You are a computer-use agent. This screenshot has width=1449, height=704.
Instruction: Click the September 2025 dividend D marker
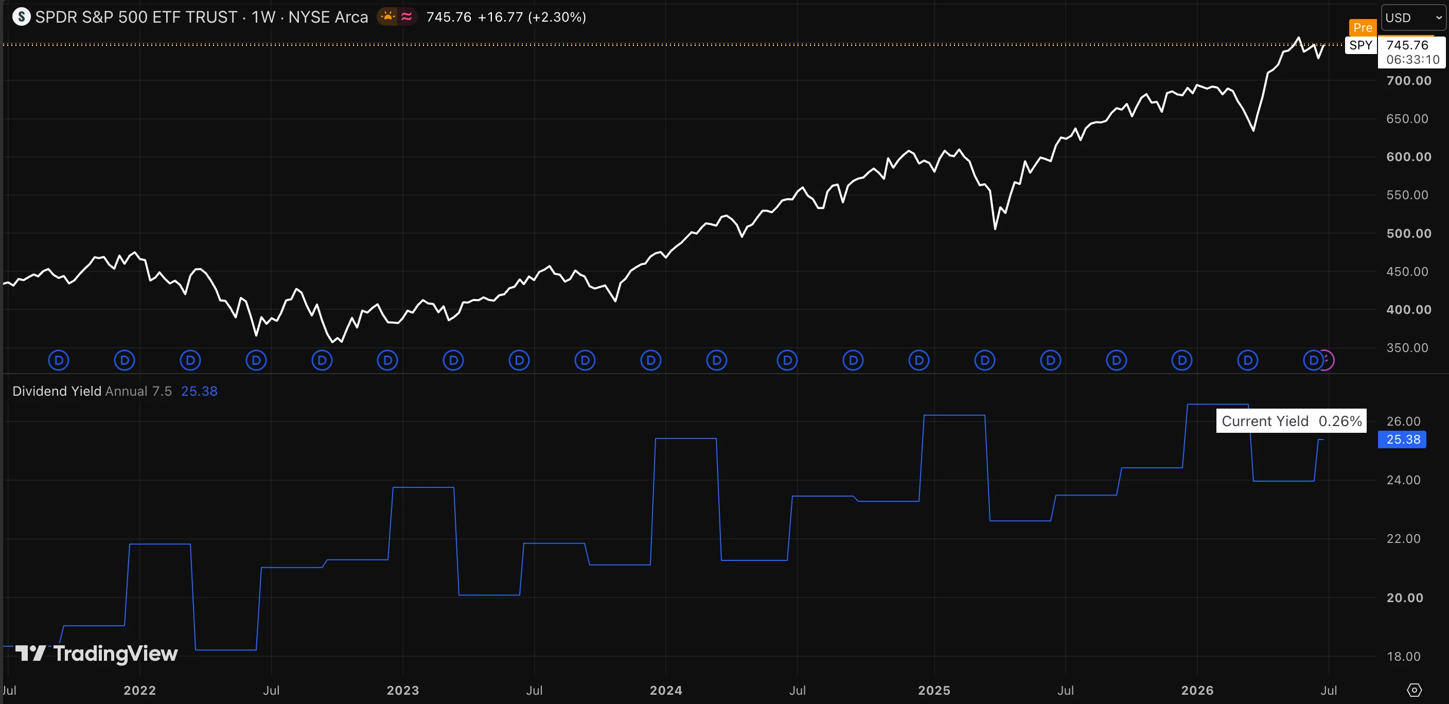click(1116, 360)
